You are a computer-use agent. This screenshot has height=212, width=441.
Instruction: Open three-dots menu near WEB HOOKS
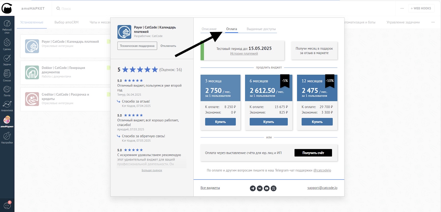(x=402, y=8)
